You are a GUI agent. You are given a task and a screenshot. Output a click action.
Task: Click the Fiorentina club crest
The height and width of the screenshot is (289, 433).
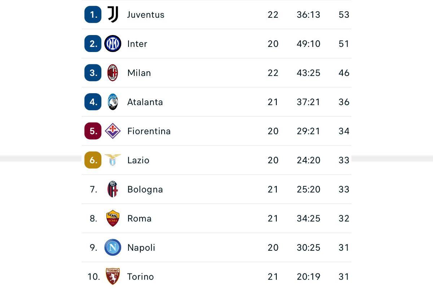(113, 131)
